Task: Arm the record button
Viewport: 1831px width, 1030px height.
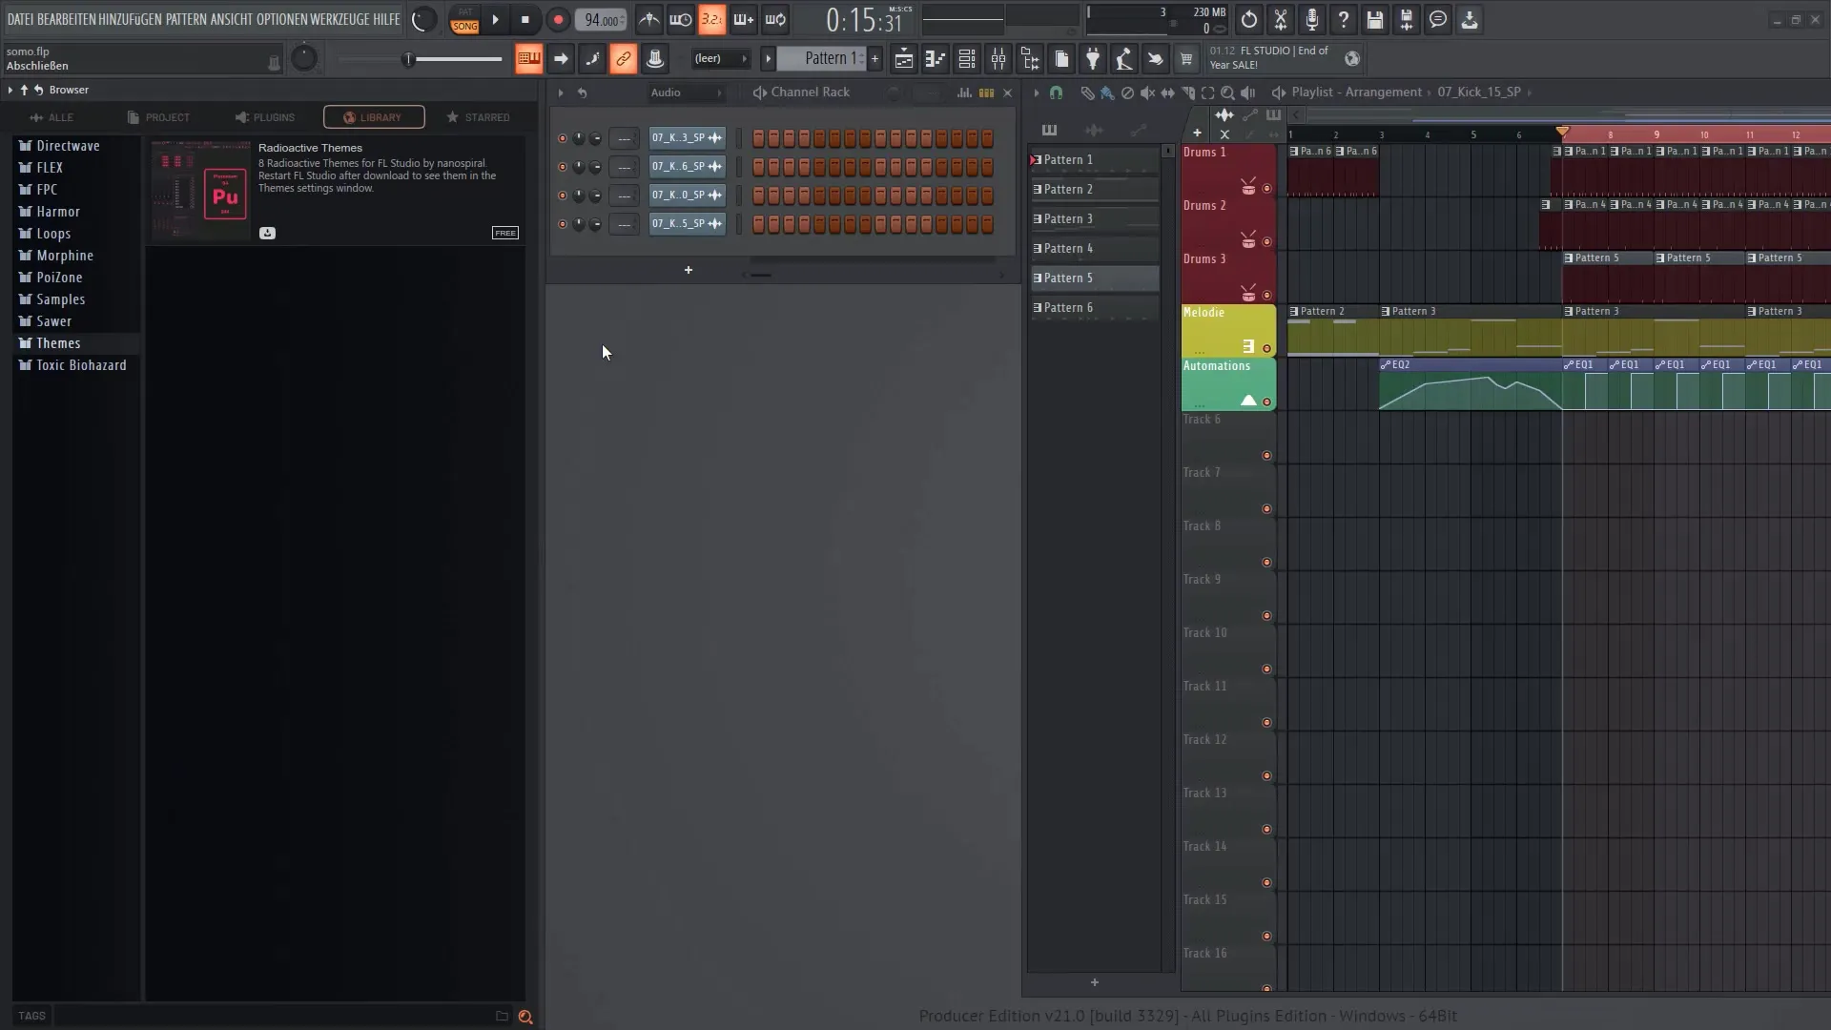Action: (558, 20)
